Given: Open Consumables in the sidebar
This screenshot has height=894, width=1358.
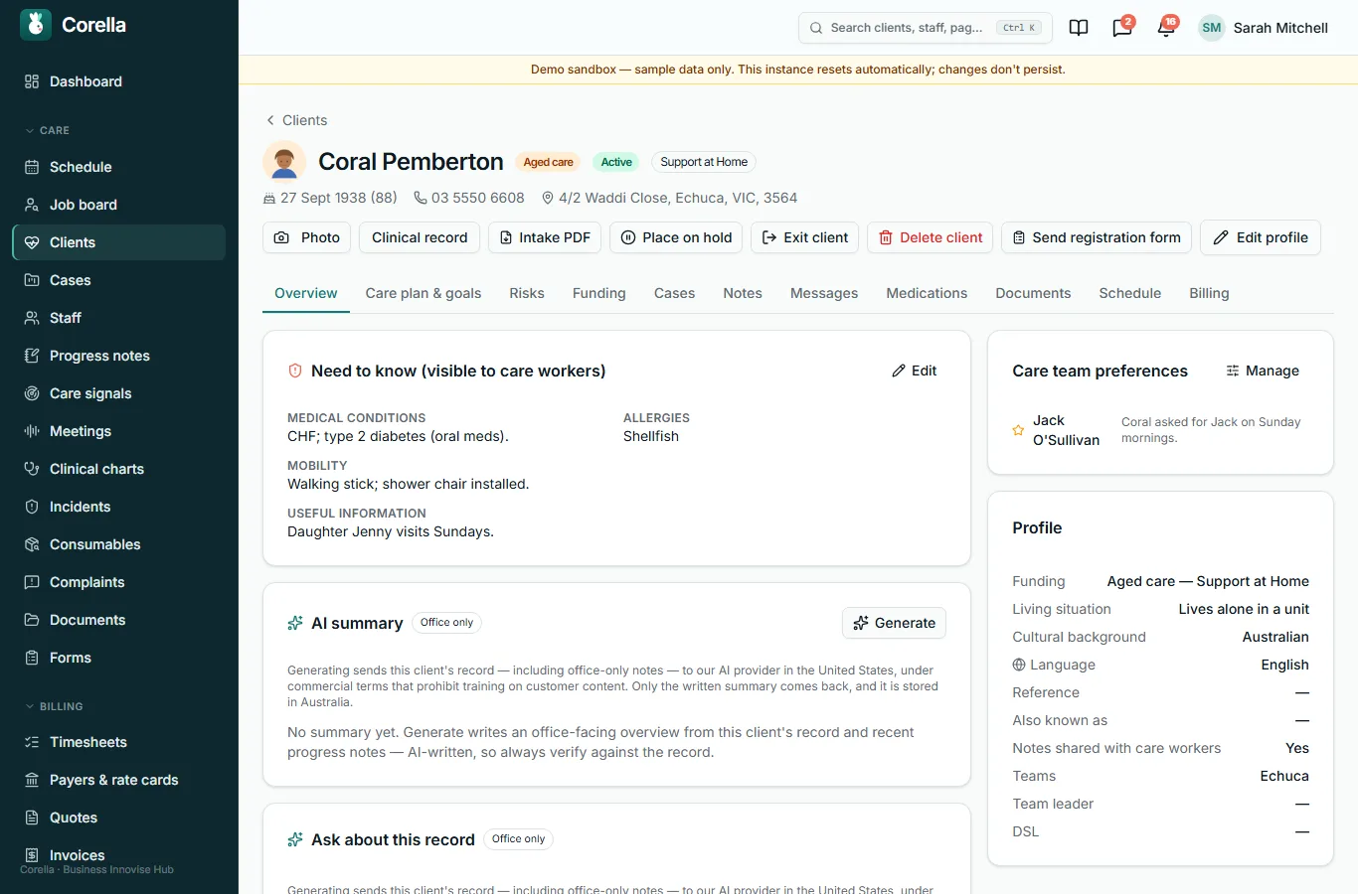Looking at the screenshot, I should point(119,544).
